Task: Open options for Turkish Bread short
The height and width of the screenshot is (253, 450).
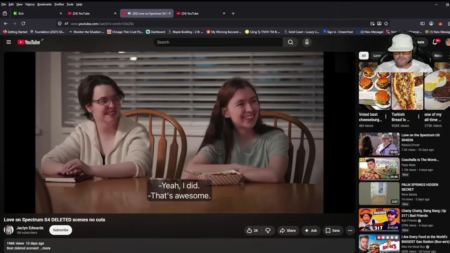Action: (418, 117)
